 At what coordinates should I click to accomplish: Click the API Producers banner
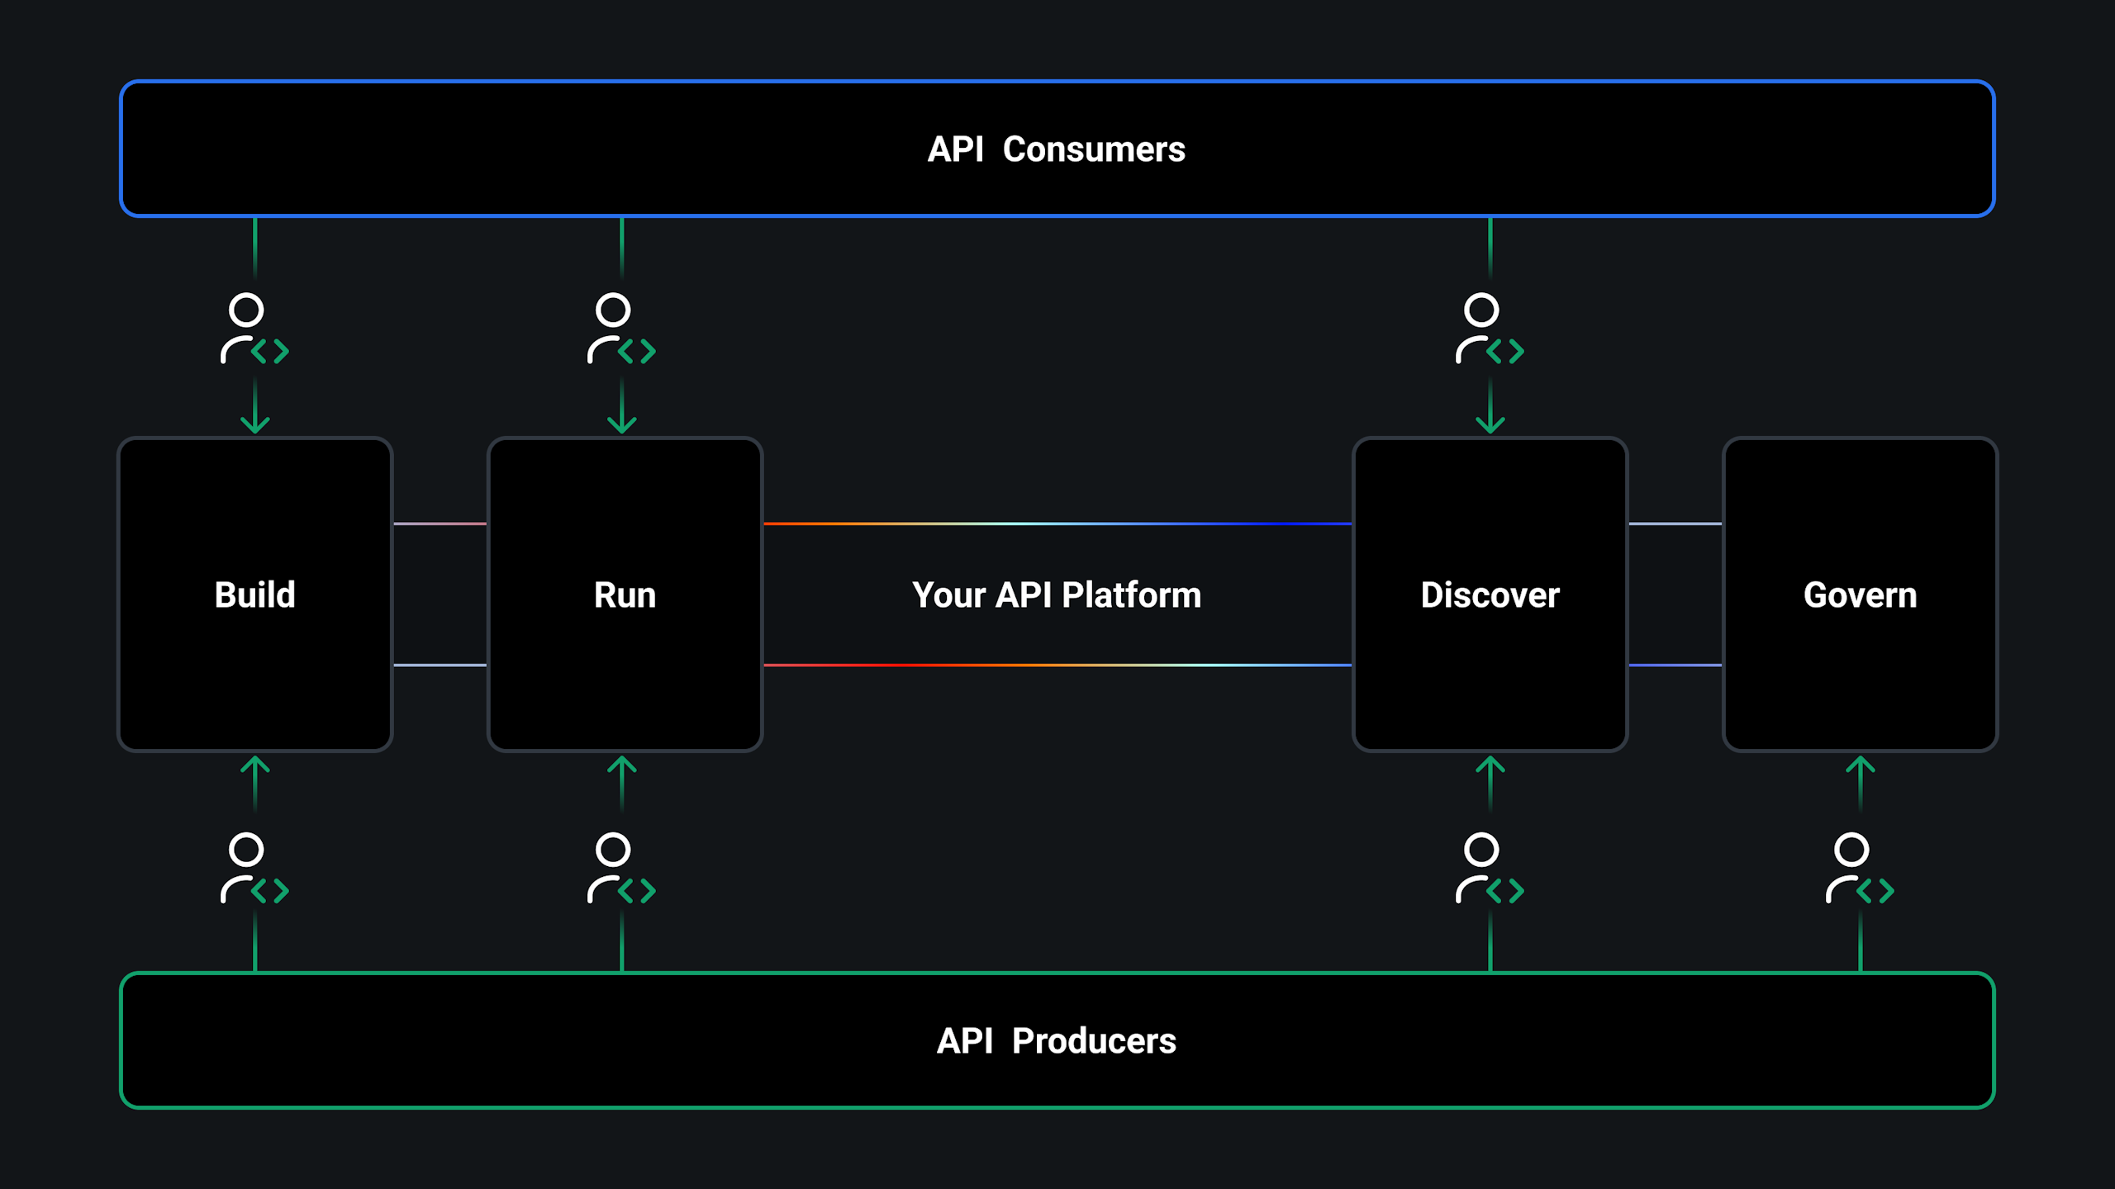[x=1057, y=1040]
